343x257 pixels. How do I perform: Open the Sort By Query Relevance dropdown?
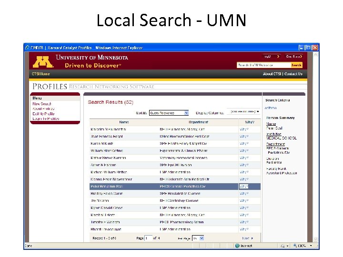click(x=169, y=113)
